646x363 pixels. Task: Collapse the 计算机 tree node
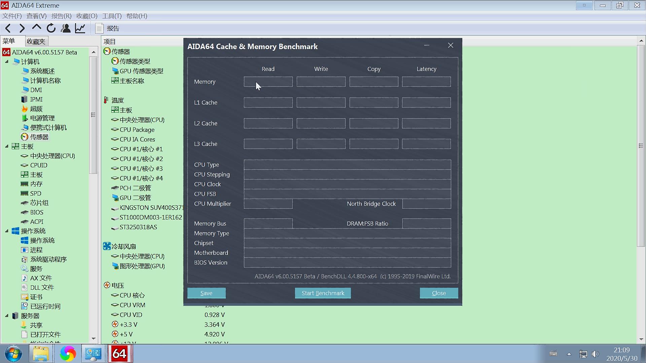tap(7, 62)
